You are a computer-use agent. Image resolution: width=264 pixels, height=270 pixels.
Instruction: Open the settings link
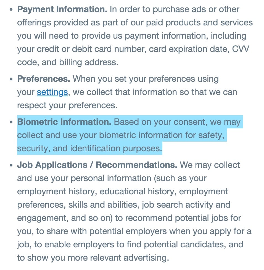click(52, 92)
